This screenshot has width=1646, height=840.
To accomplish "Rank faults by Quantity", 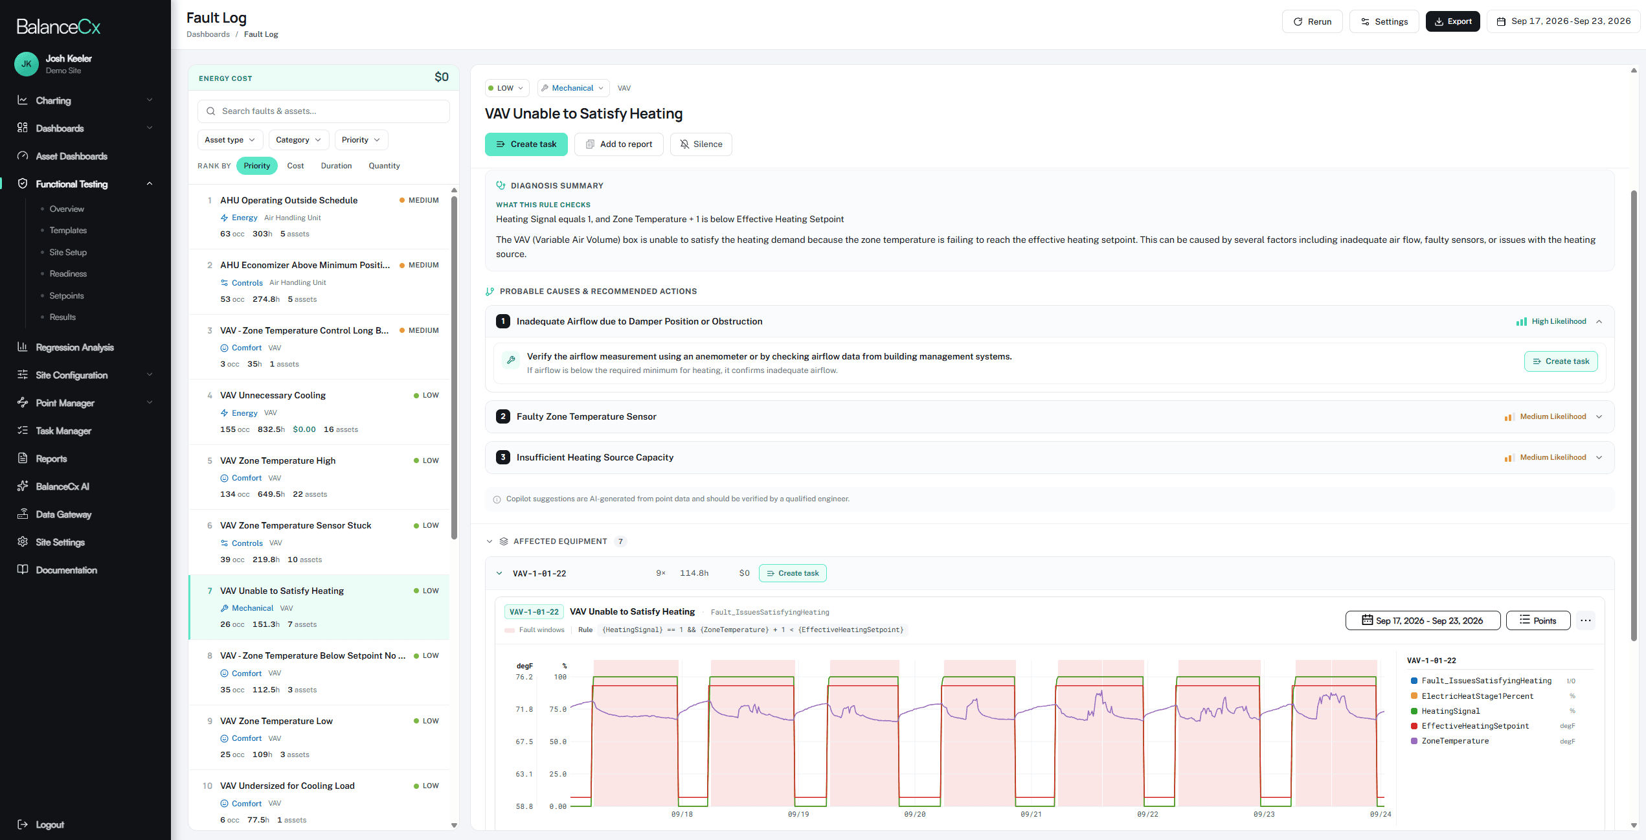I will point(384,166).
